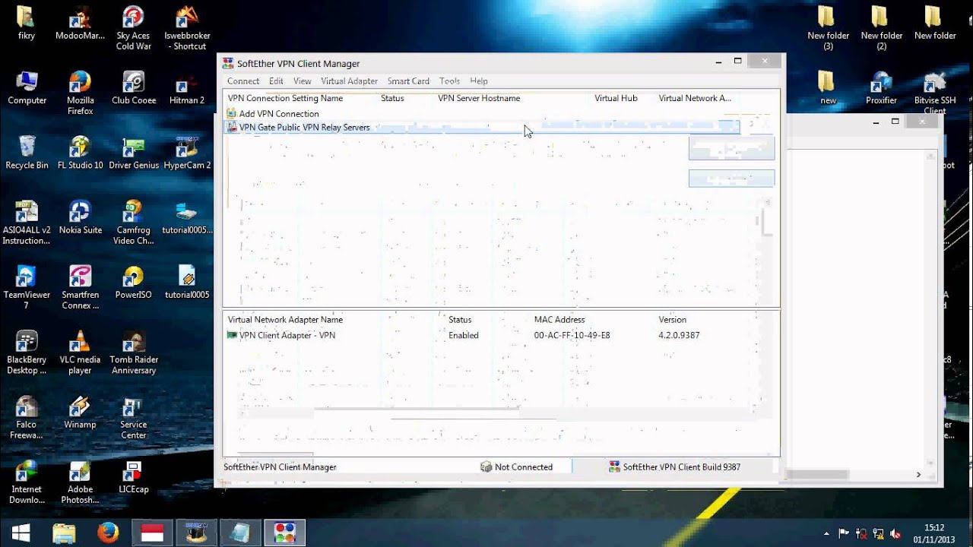Viewport: 973px width, 547px height.
Task: Sort by Virtual Network A... column header
Action: [x=695, y=98]
